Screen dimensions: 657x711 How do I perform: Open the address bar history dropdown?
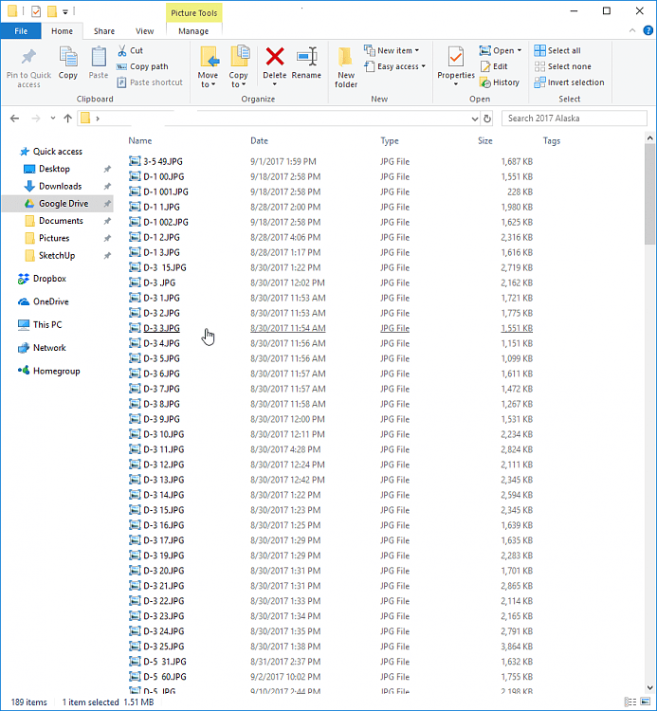[x=475, y=118]
